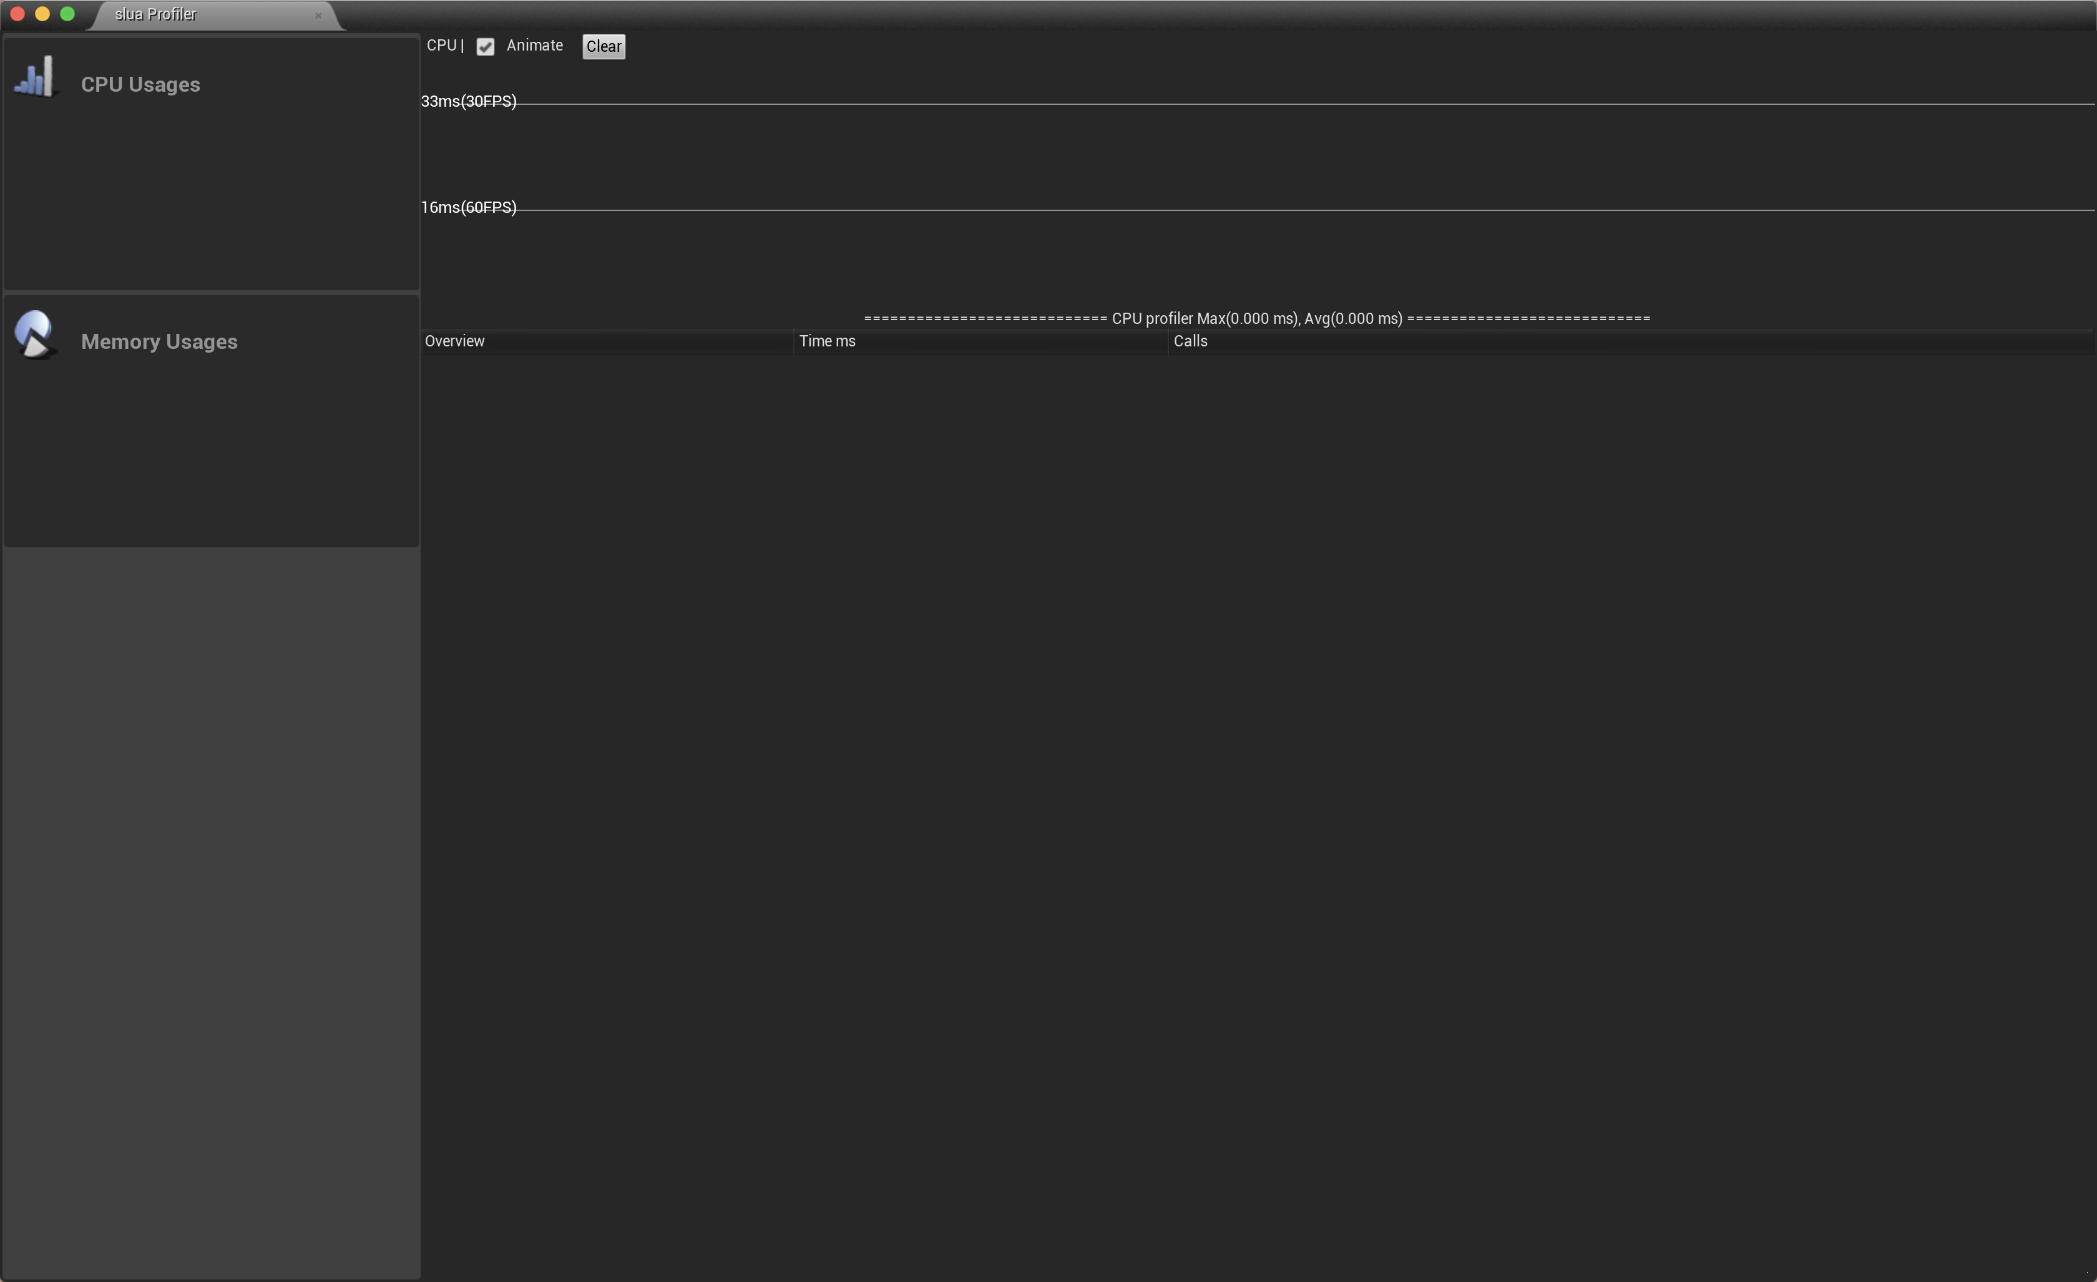Select the Memory Usages panel
This screenshot has height=1282, width=2097.
(x=210, y=421)
